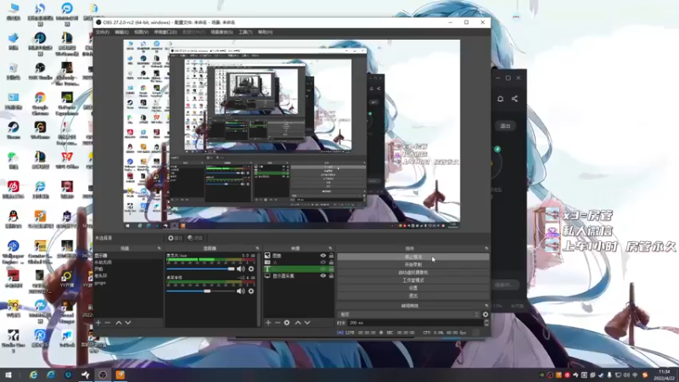
Task: Add a new scene with plus icon
Action: click(98, 323)
